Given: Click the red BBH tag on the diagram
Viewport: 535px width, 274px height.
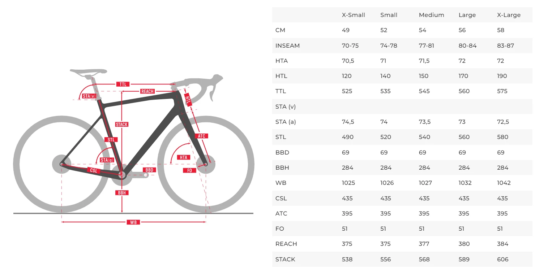Looking at the screenshot, I should point(122,193).
